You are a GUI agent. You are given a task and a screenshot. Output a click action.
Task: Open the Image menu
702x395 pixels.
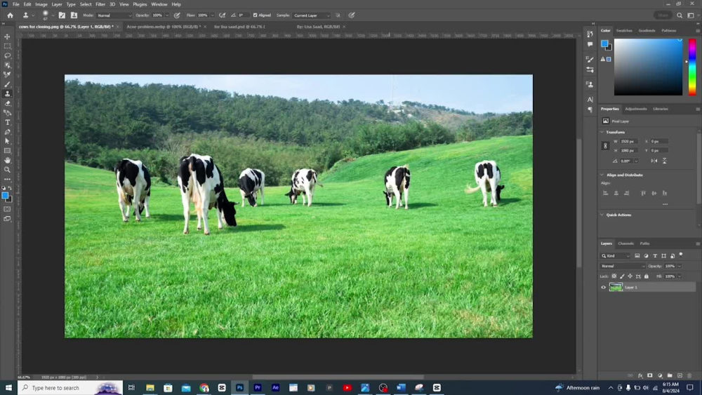click(41, 4)
